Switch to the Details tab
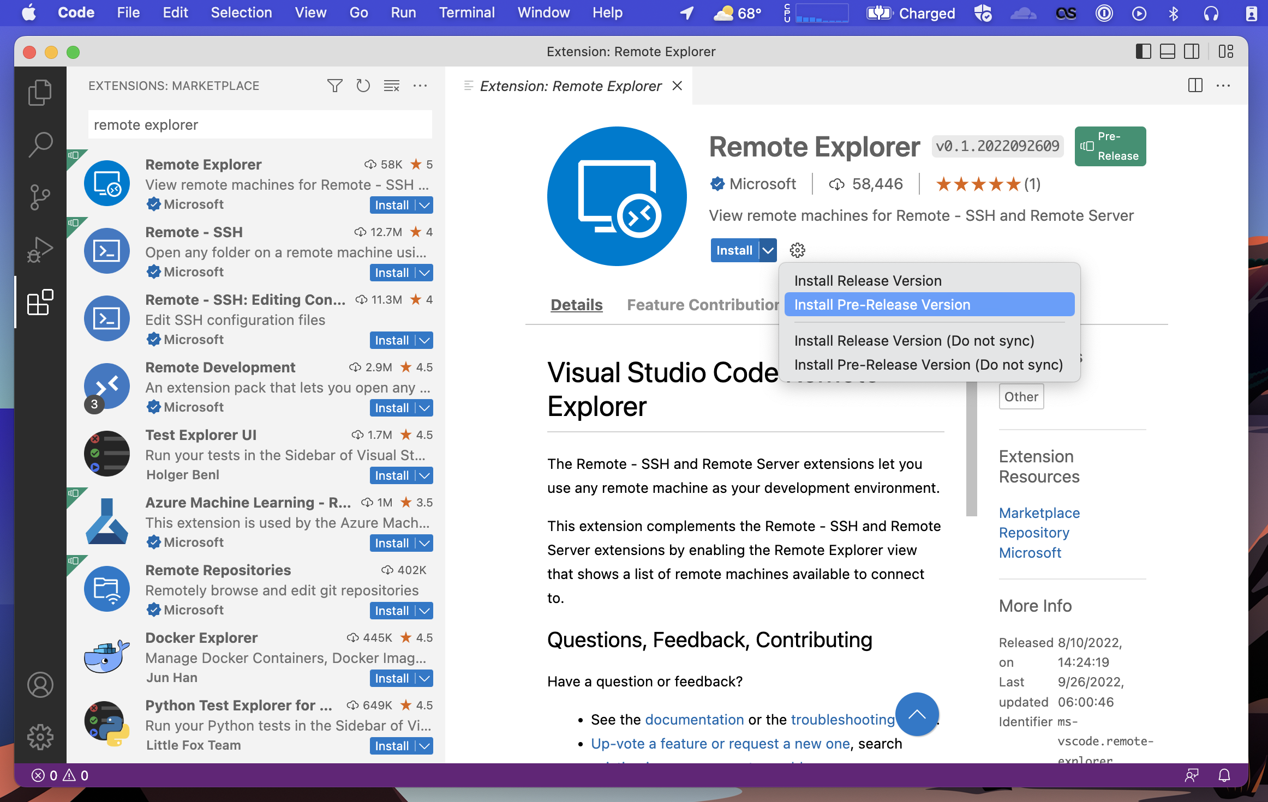Image resolution: width=1268 pixels, height=802 pixels. [577, 304]
